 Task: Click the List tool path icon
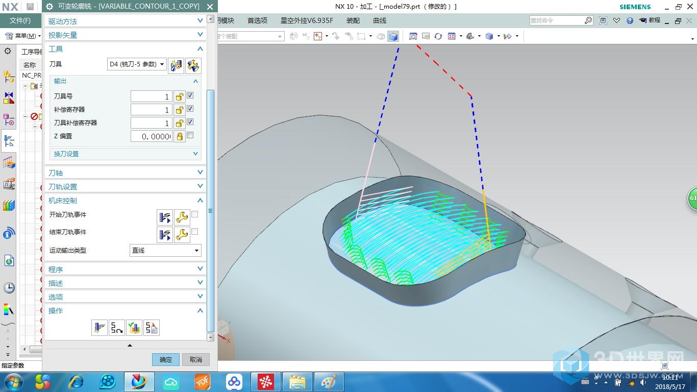pyautogui.click(x=152, y=328)
